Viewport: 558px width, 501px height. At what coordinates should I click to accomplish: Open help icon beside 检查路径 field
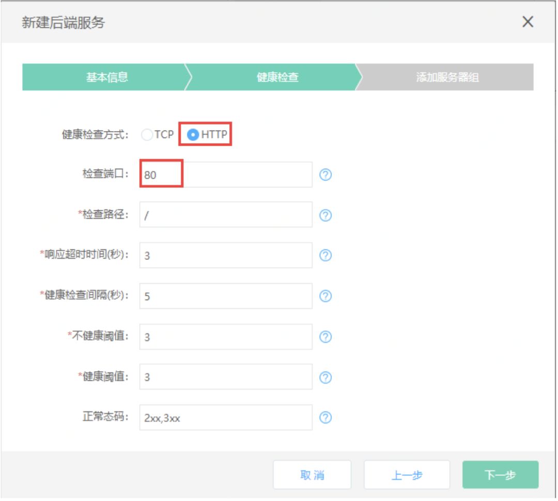326,215
